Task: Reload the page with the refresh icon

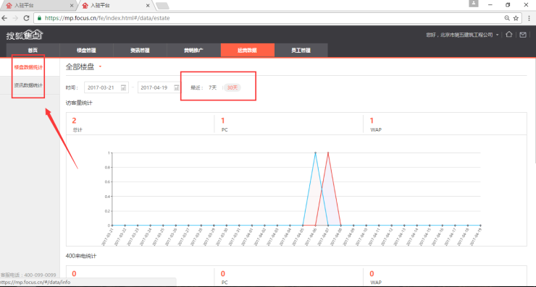Action: tap(26, 18)
